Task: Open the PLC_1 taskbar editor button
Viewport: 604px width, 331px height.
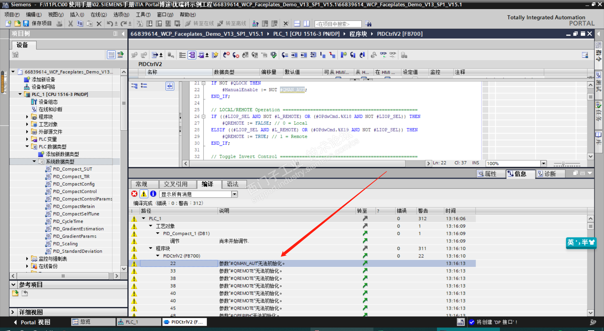Action: (x=139, y=322)
